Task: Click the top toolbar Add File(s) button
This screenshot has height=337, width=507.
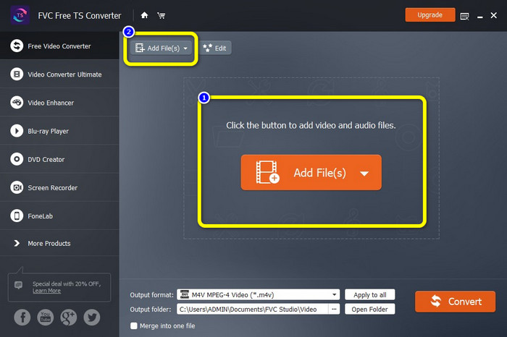Action: (x=161, y=48)
